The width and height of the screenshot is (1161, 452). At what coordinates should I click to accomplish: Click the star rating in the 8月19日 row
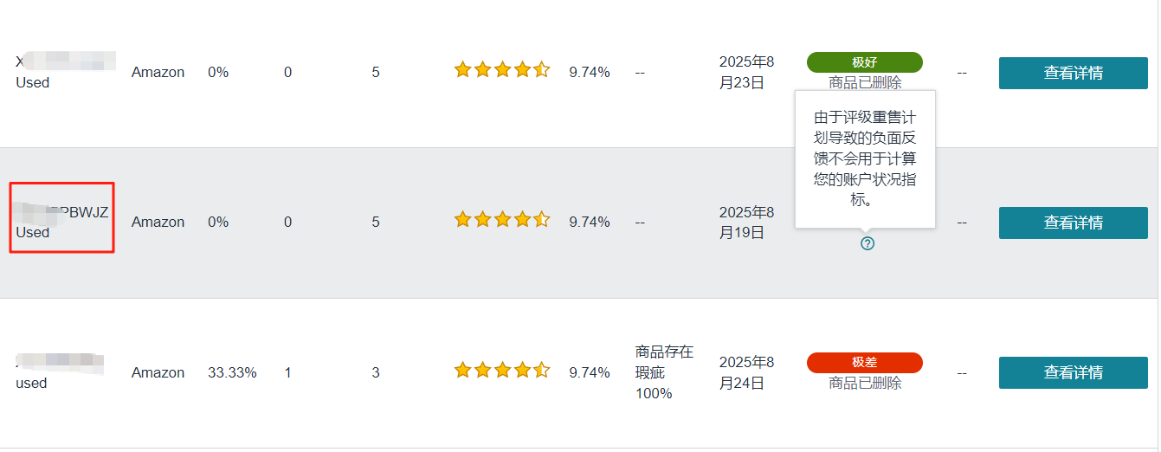502,219
